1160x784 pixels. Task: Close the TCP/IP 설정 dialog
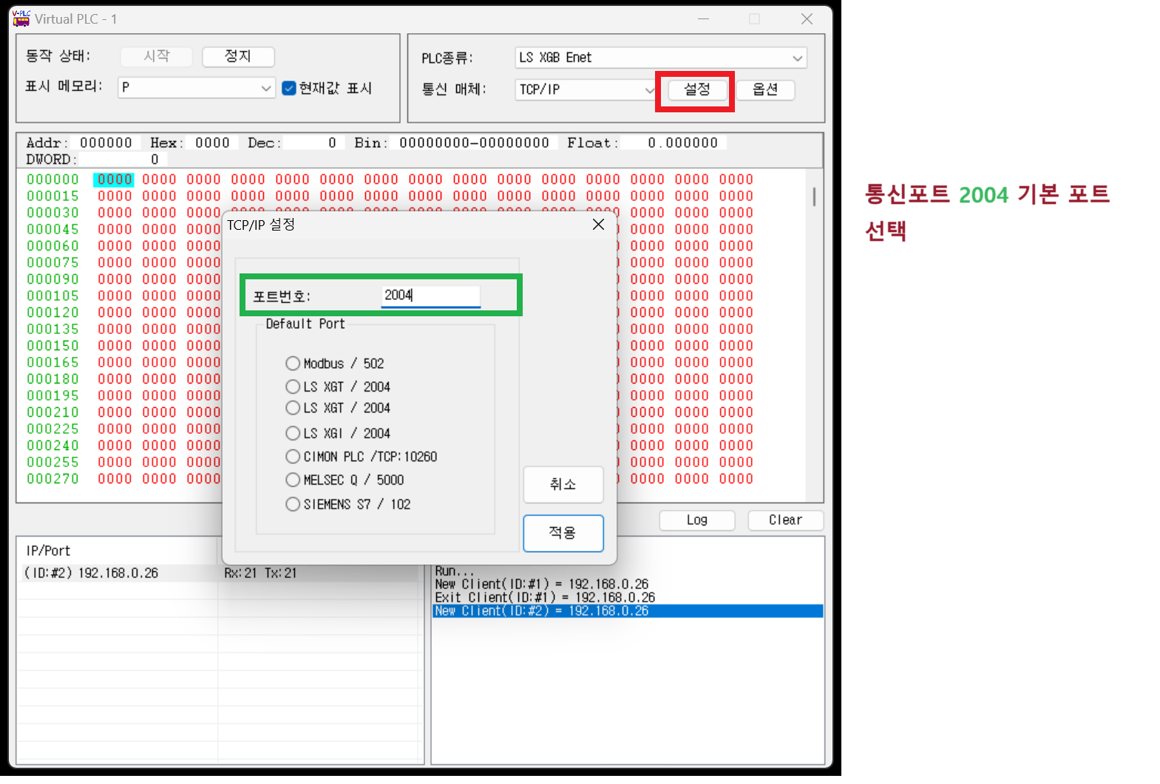[599, 225]
